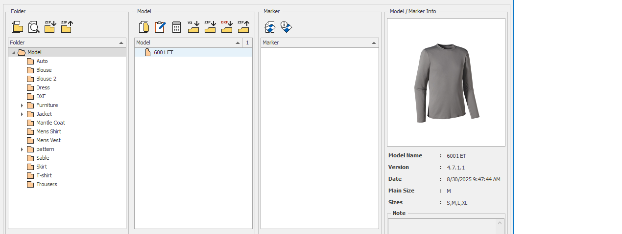Click the gray shirt preview thumbnail

point(446,82)
